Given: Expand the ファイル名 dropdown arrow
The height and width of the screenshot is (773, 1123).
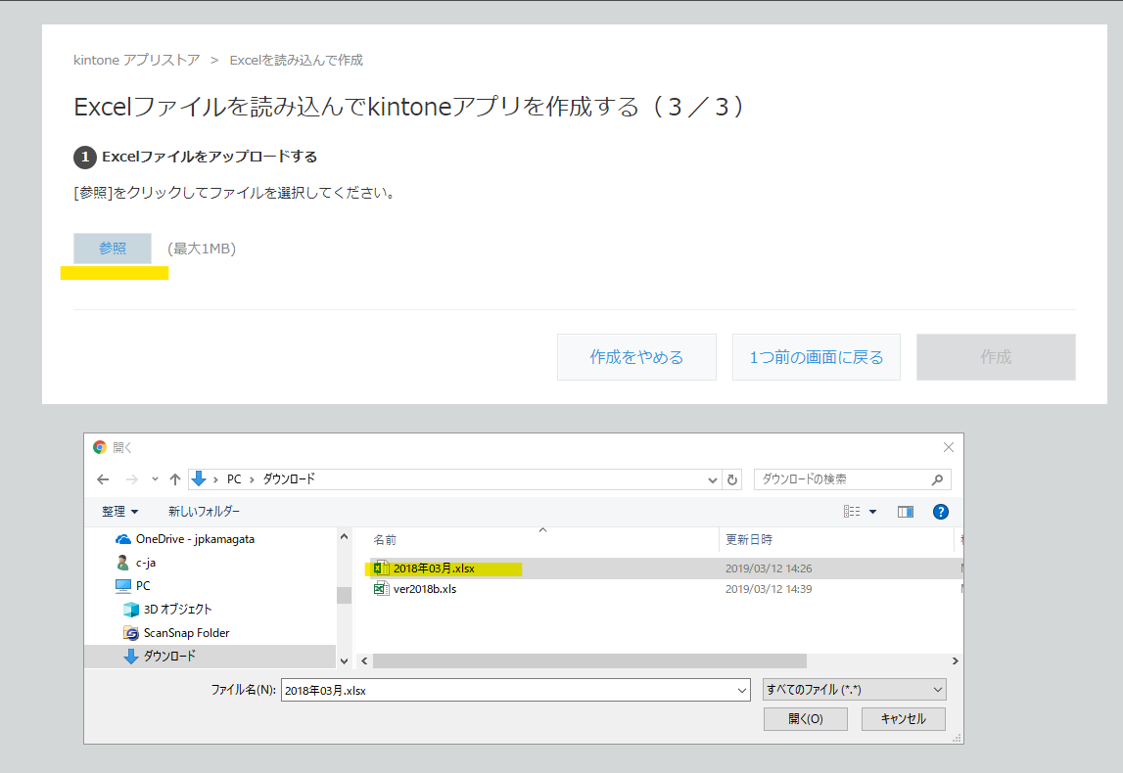Looking at the screenshot, I should point(742,690).
